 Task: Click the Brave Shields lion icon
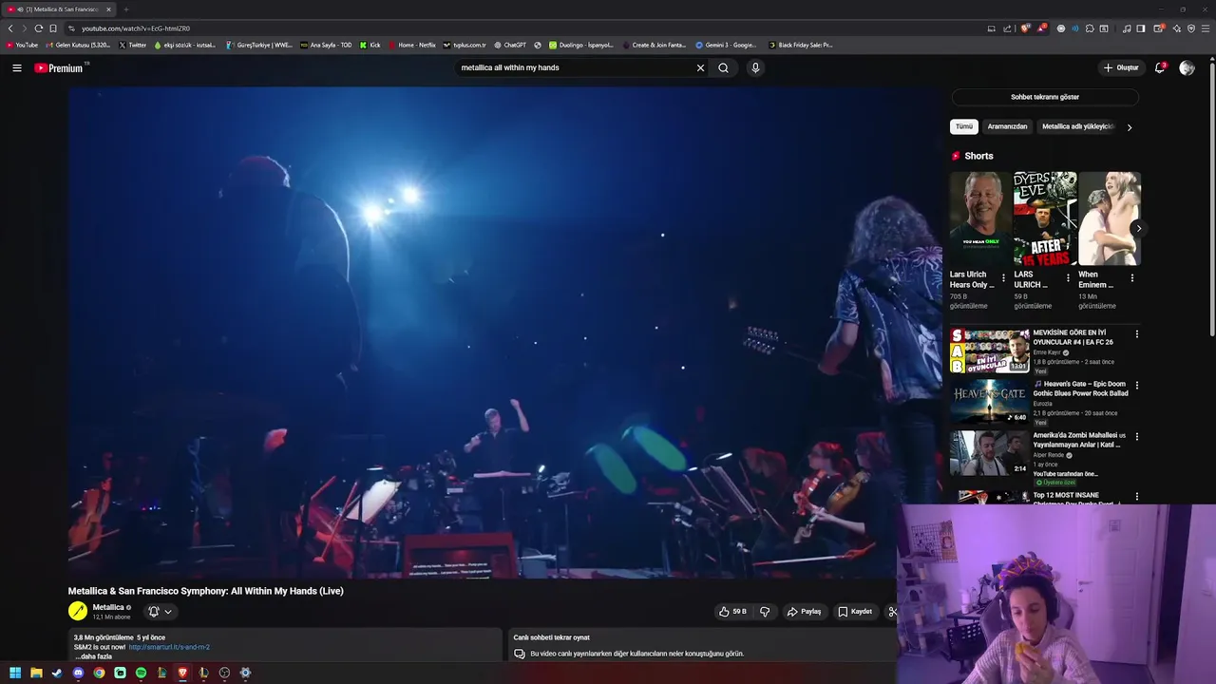pos(1025,28)
